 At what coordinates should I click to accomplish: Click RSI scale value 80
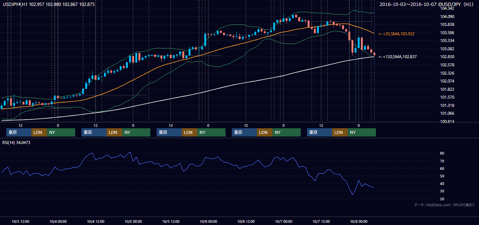[x=442, y=153]
